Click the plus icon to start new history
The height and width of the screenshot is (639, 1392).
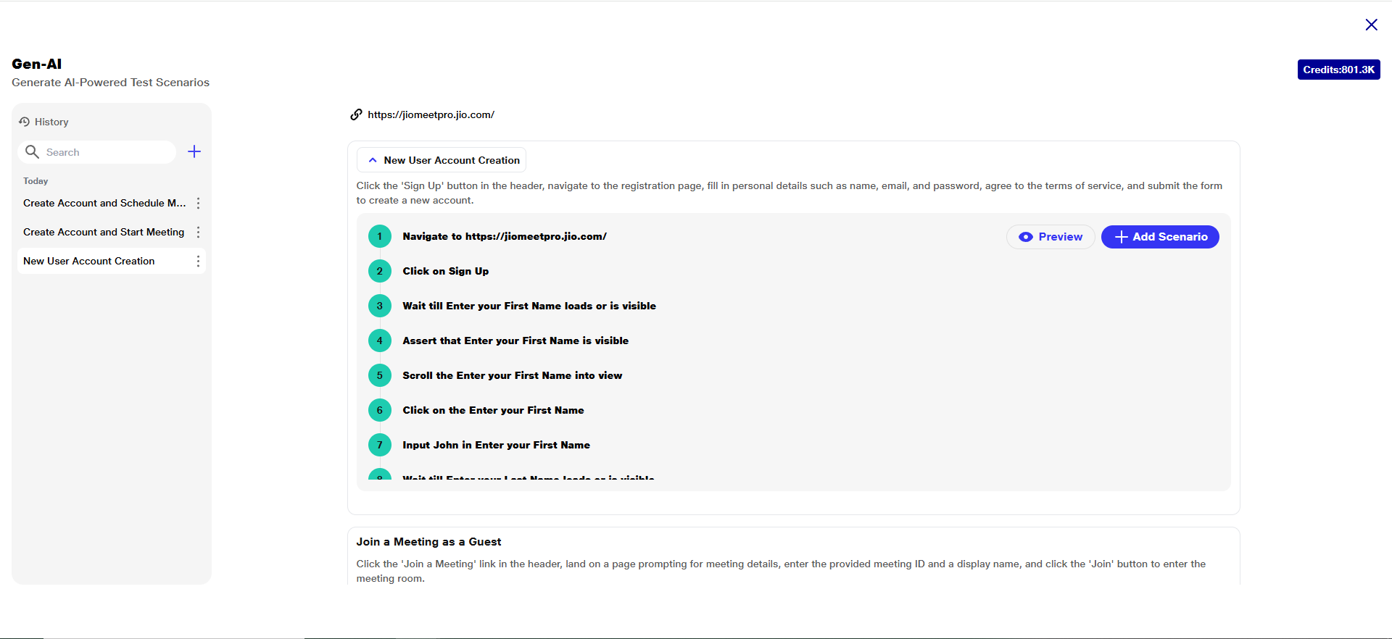click(194, 151)
